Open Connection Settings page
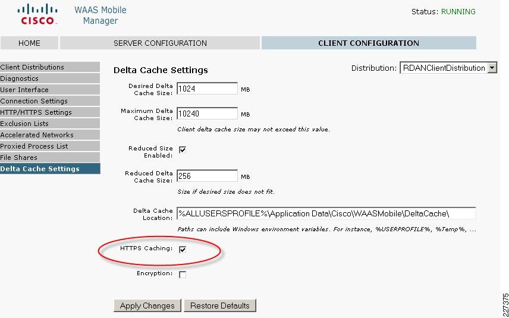509x318 pixels. 50,101
